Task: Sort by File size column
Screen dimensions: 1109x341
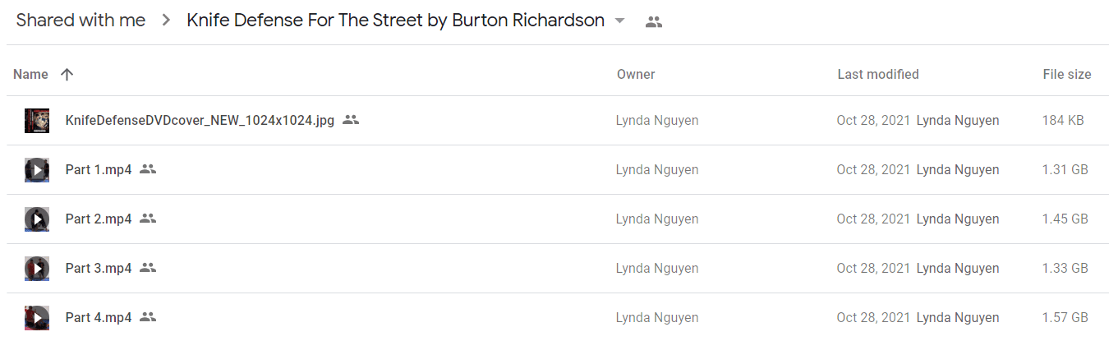Action: 1067,74
